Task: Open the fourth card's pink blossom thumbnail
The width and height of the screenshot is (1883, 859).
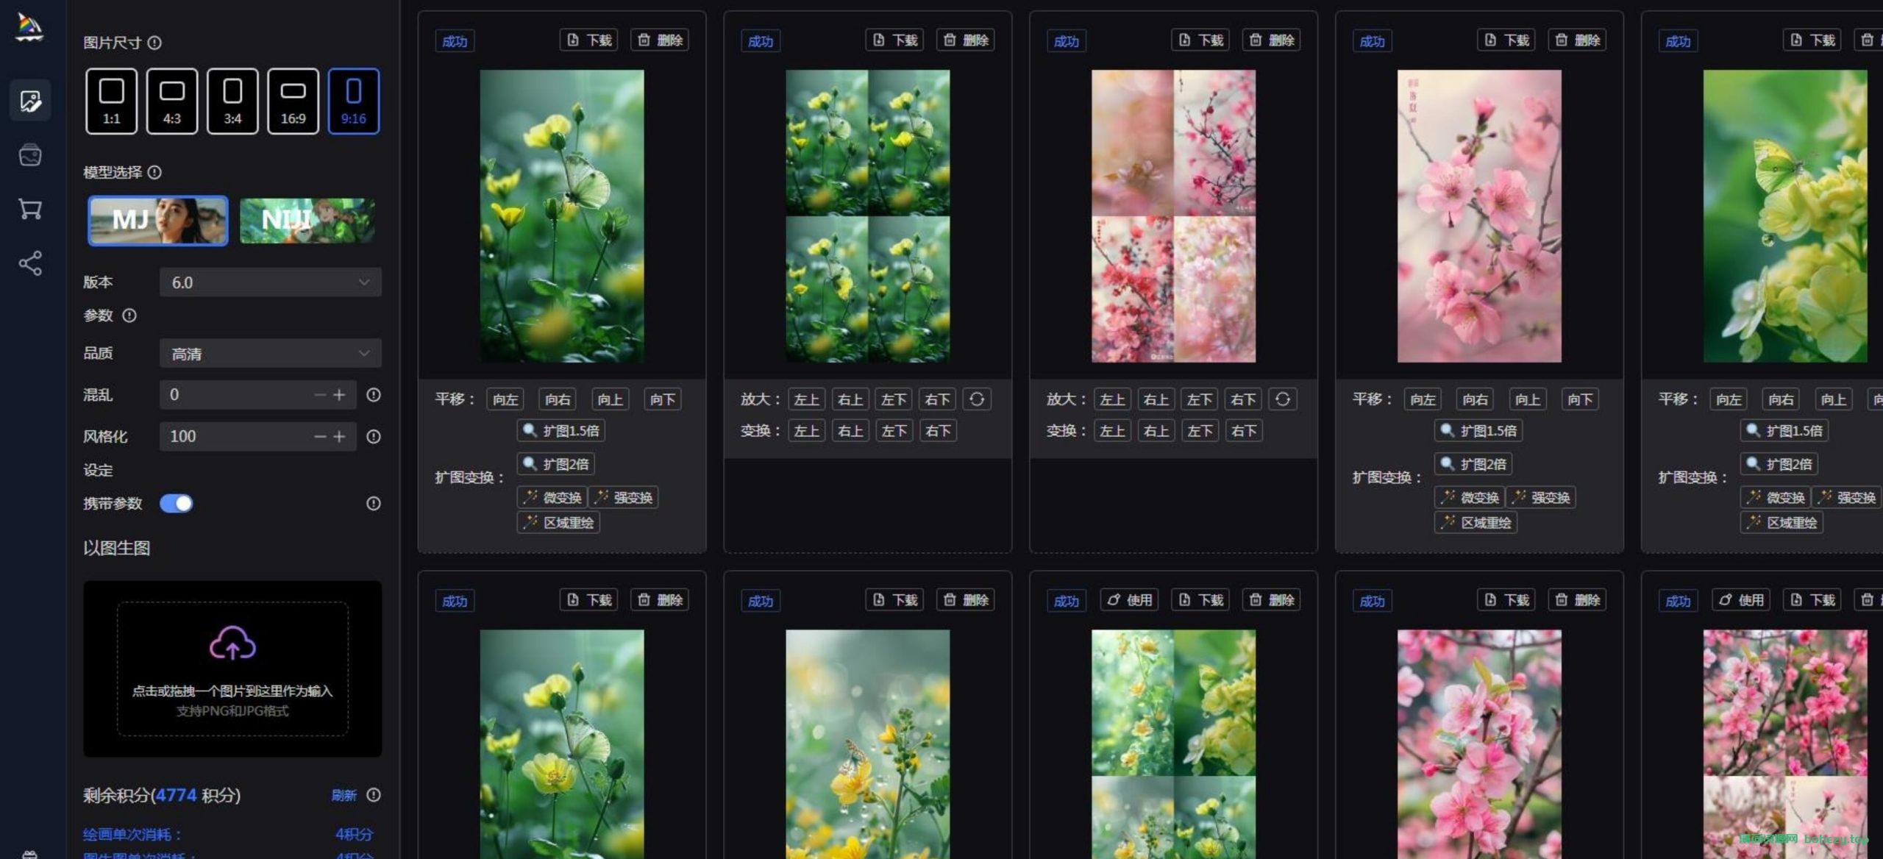Action: (1479, 216)
